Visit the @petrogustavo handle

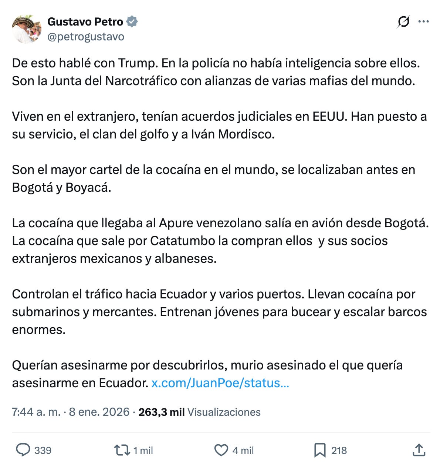tap(86, 36)
